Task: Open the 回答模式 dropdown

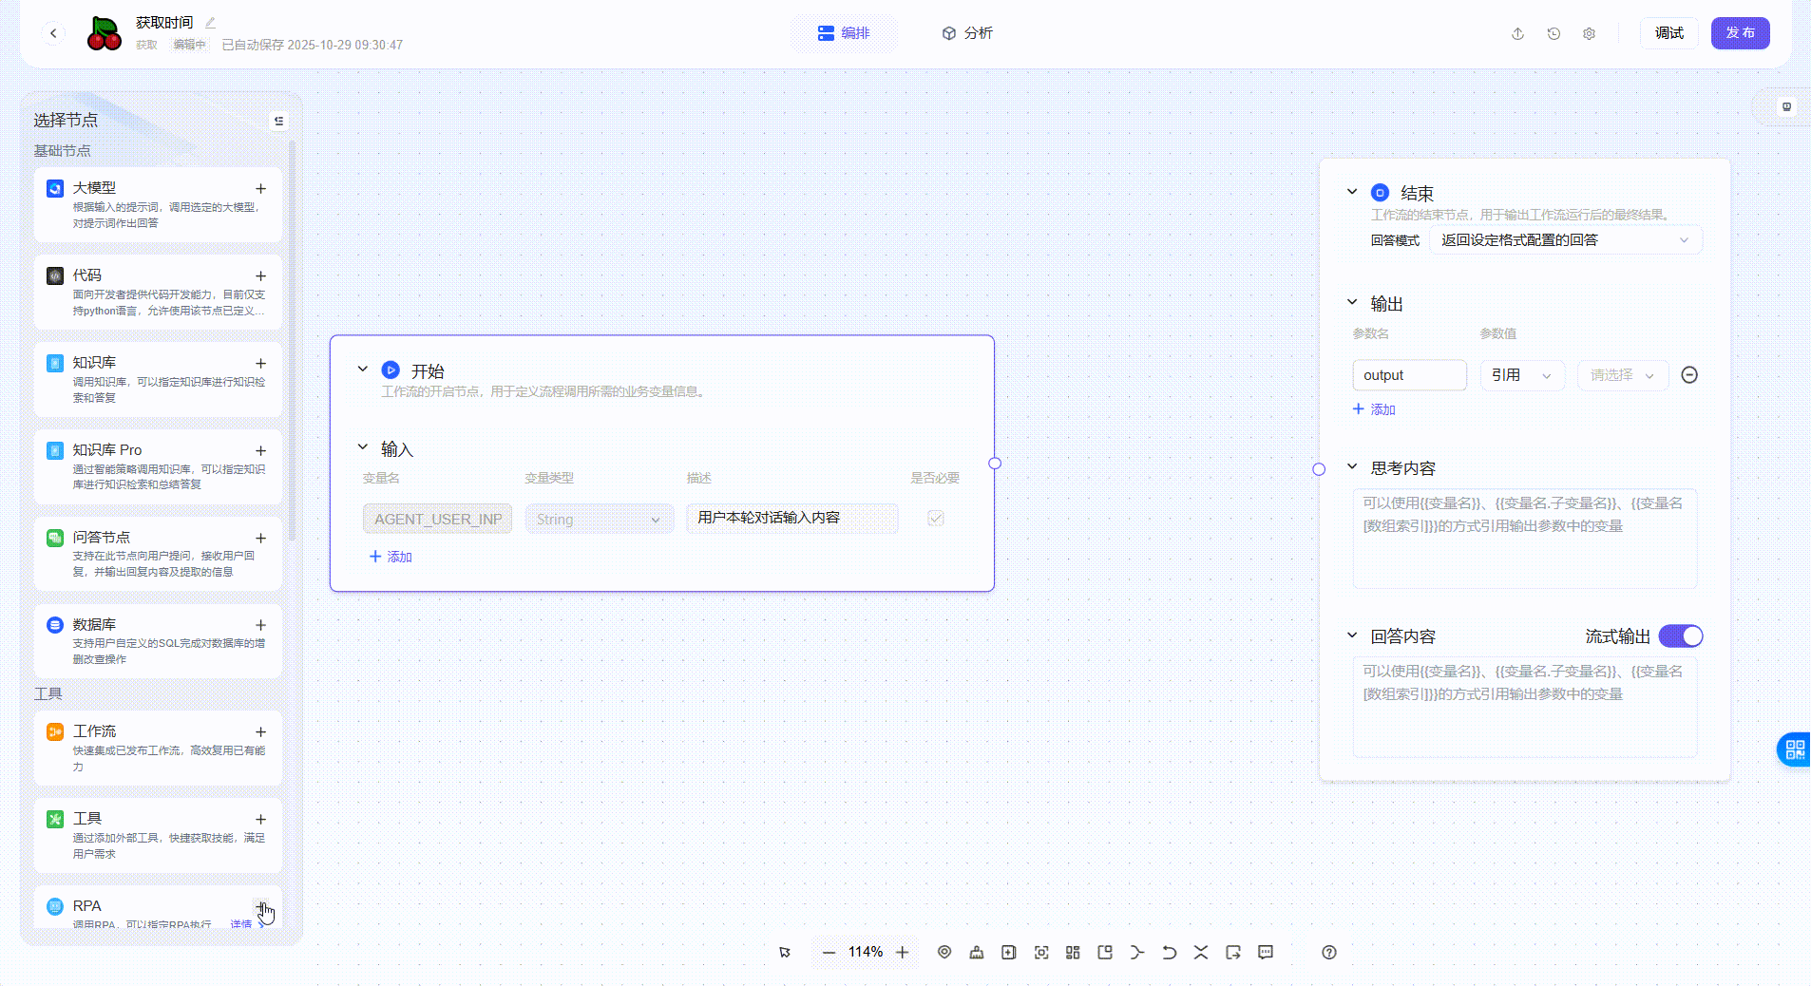Action: click(x=1565, y=240)
